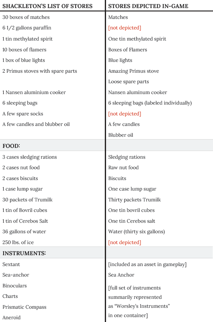213x322 pixels.
Task: Select the "1 Nansen aluminium cooker" row
Action: click(x=34, y=92)
